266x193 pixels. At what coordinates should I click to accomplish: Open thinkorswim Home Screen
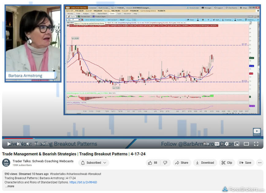tap(193, 8)
